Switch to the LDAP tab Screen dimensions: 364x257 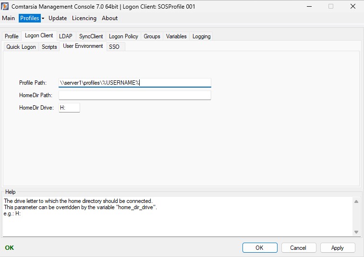pyautogui.click(x=65, y=36)
